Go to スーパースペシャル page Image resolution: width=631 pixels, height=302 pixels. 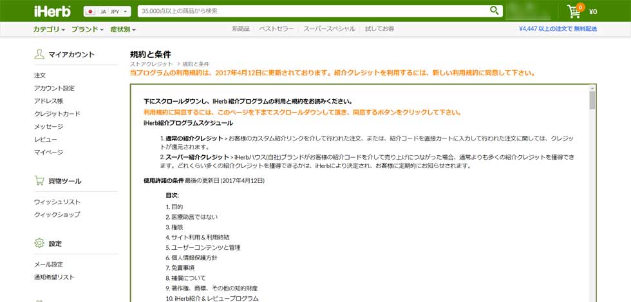pyautogui.click(x=329, y=29)
